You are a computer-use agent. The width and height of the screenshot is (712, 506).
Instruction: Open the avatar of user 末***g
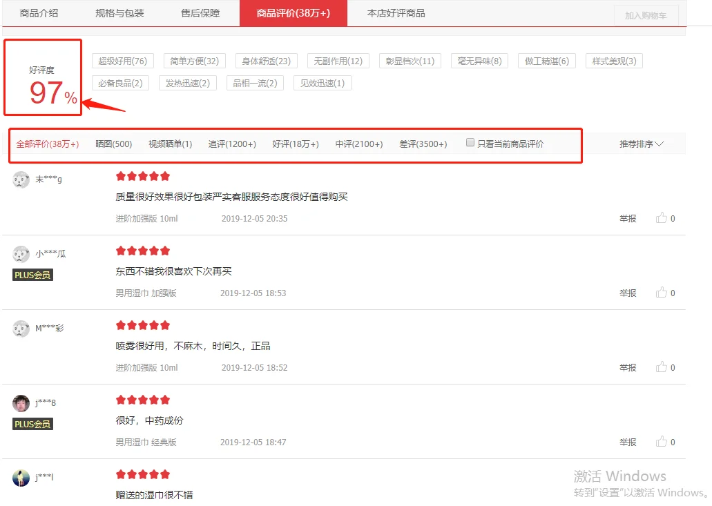(21, 179)
